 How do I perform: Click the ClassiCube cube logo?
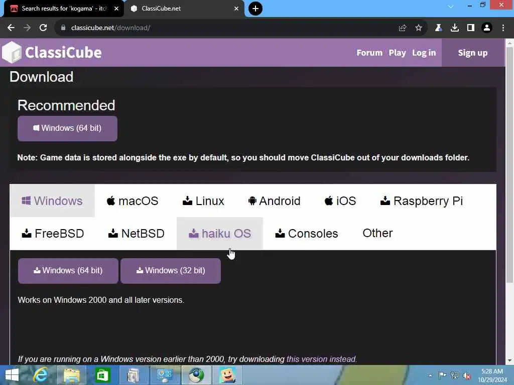click(12, 52)
